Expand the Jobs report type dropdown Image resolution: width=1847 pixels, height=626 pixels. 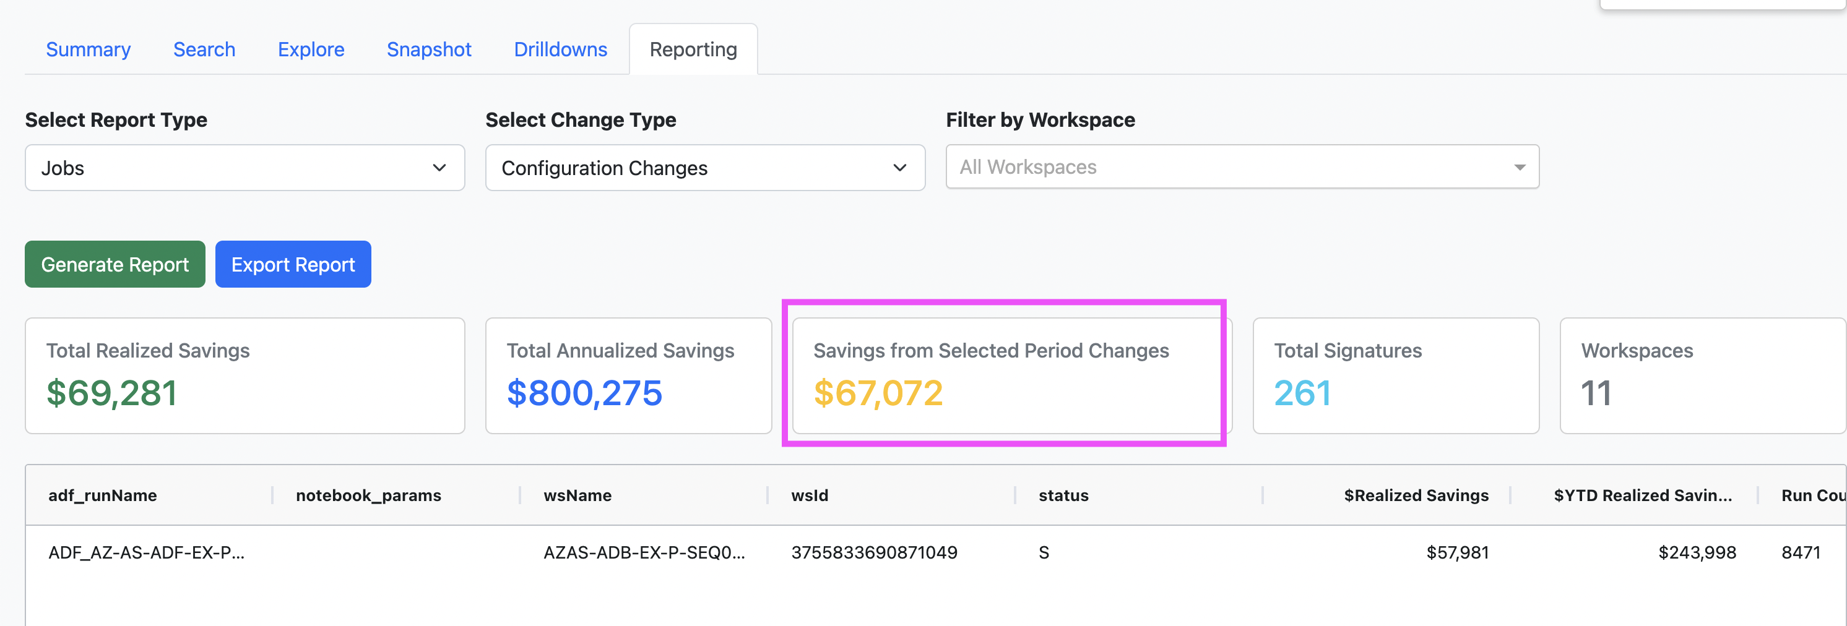pyautogui.click(x=244, y=168)
